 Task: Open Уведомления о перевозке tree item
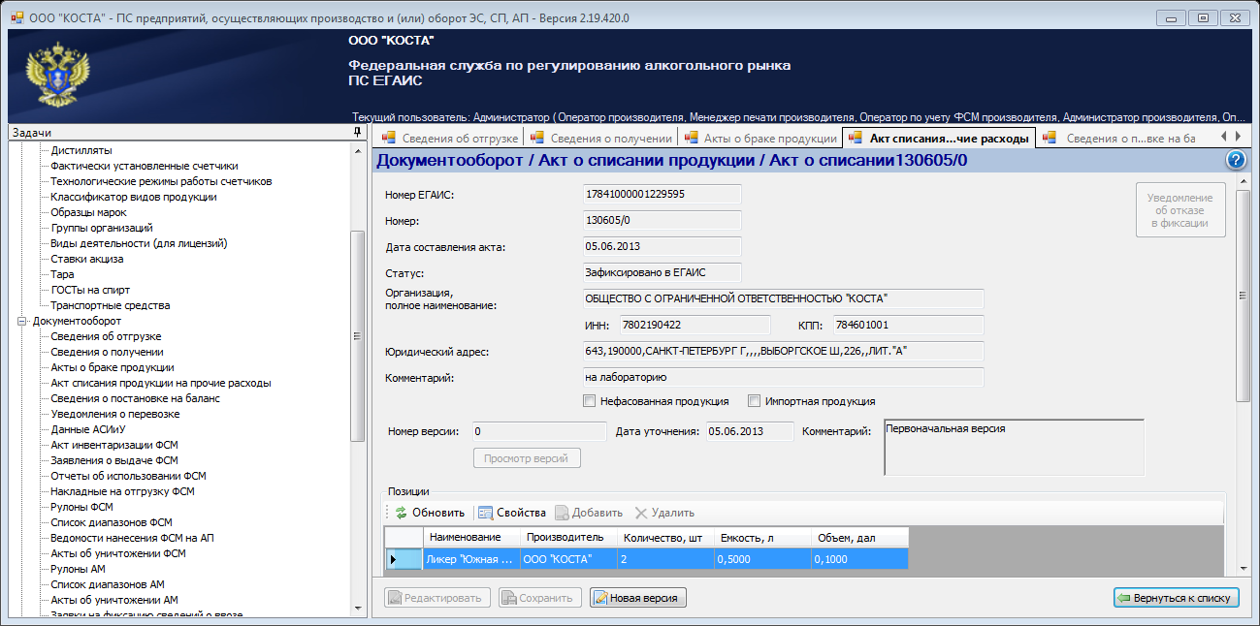click(115, 414)
